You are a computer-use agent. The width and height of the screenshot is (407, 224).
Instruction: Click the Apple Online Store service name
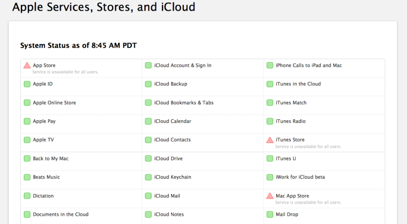54,103
